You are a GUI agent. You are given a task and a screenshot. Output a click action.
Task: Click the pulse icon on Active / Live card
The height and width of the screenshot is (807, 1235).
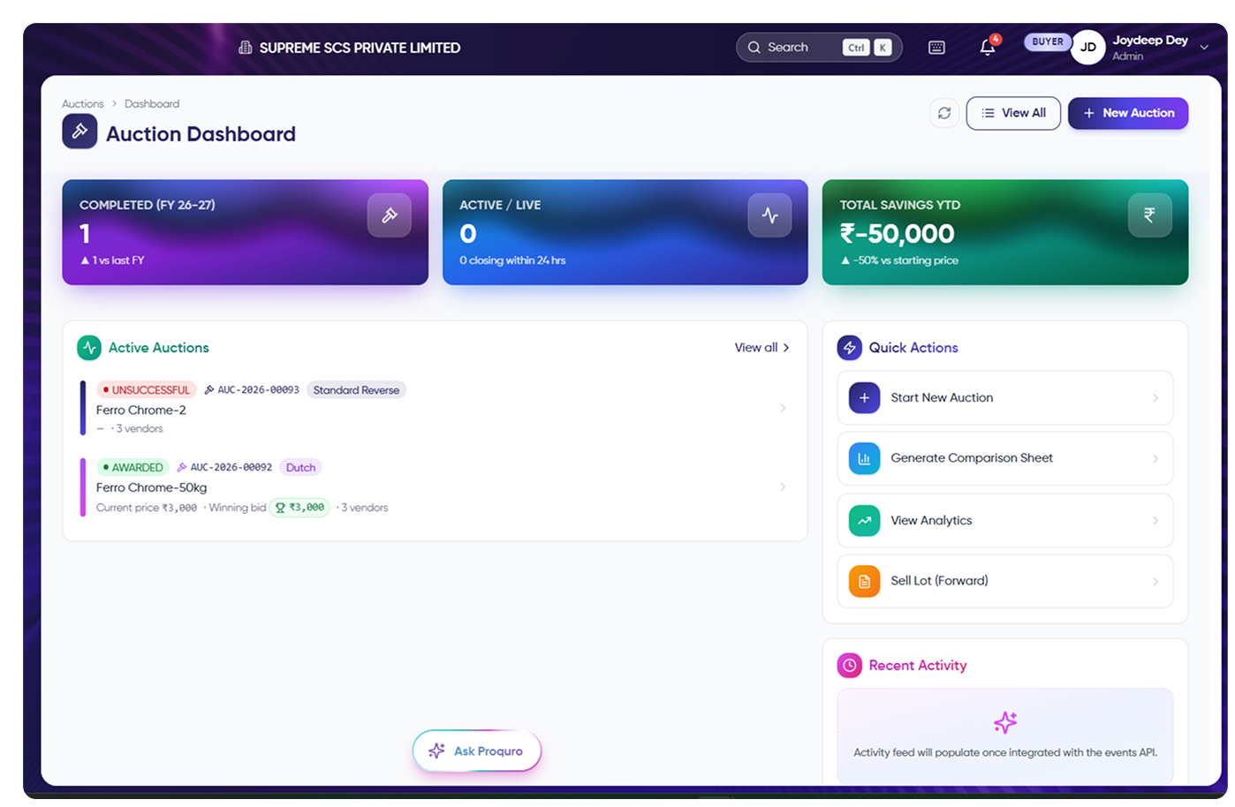point(769,215)
